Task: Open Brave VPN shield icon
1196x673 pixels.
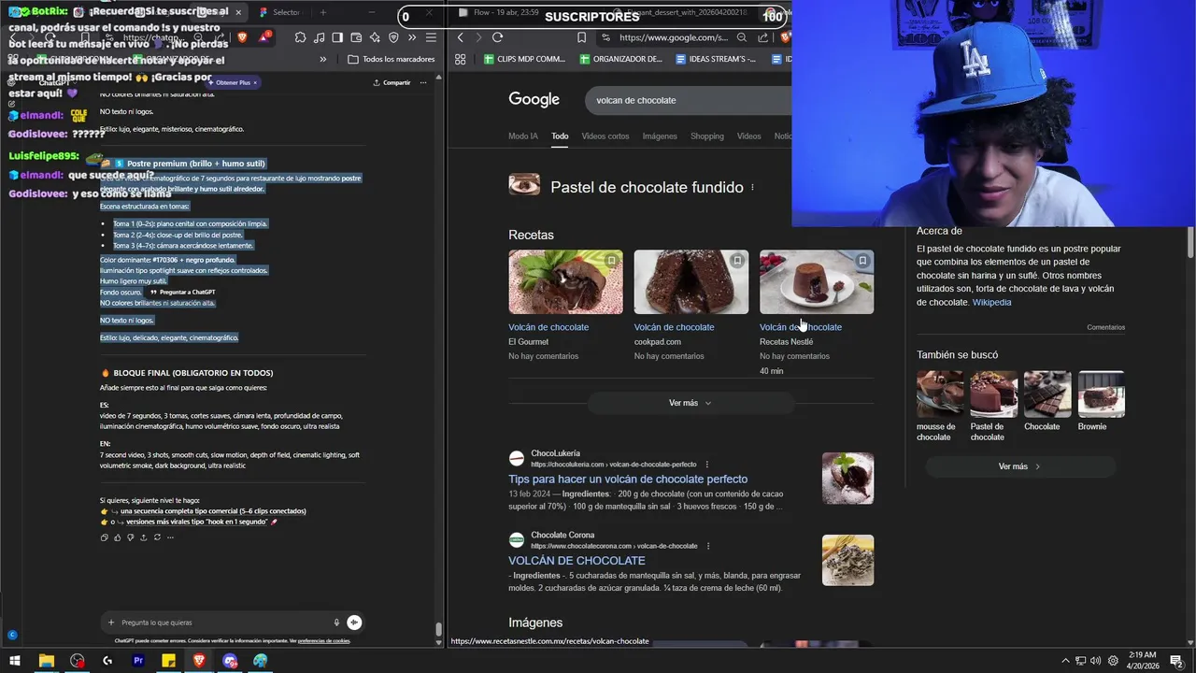Action: tap(393, 37)
